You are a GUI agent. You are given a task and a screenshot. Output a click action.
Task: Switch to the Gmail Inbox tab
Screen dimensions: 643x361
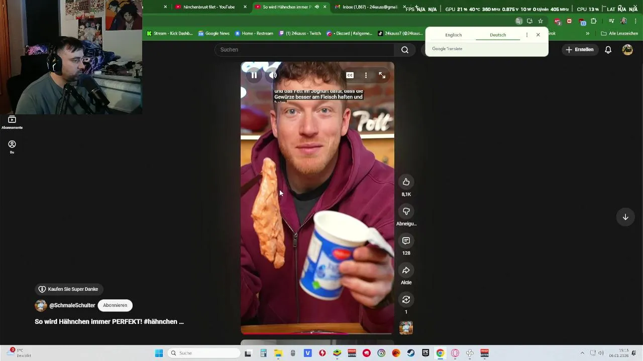tap(366, 7)
